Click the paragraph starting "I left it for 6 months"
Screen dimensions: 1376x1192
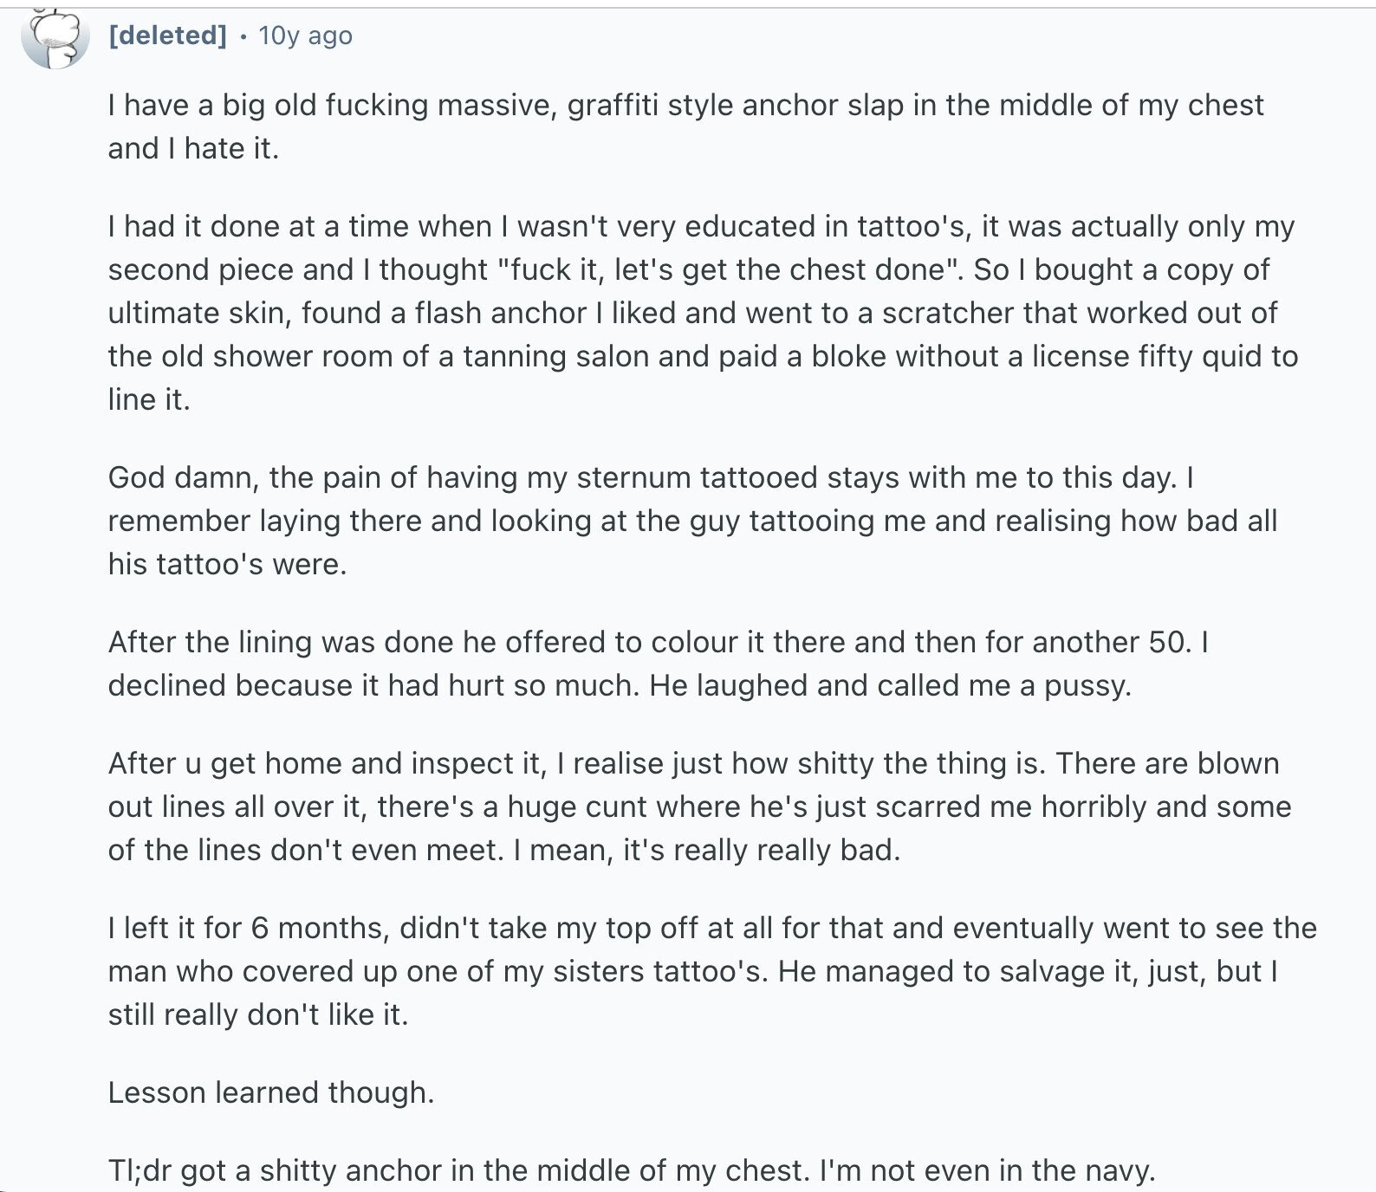712,971
